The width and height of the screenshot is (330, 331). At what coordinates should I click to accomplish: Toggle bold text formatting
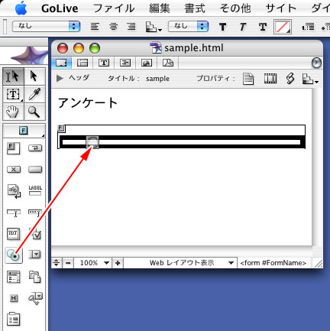pos(222,27)
